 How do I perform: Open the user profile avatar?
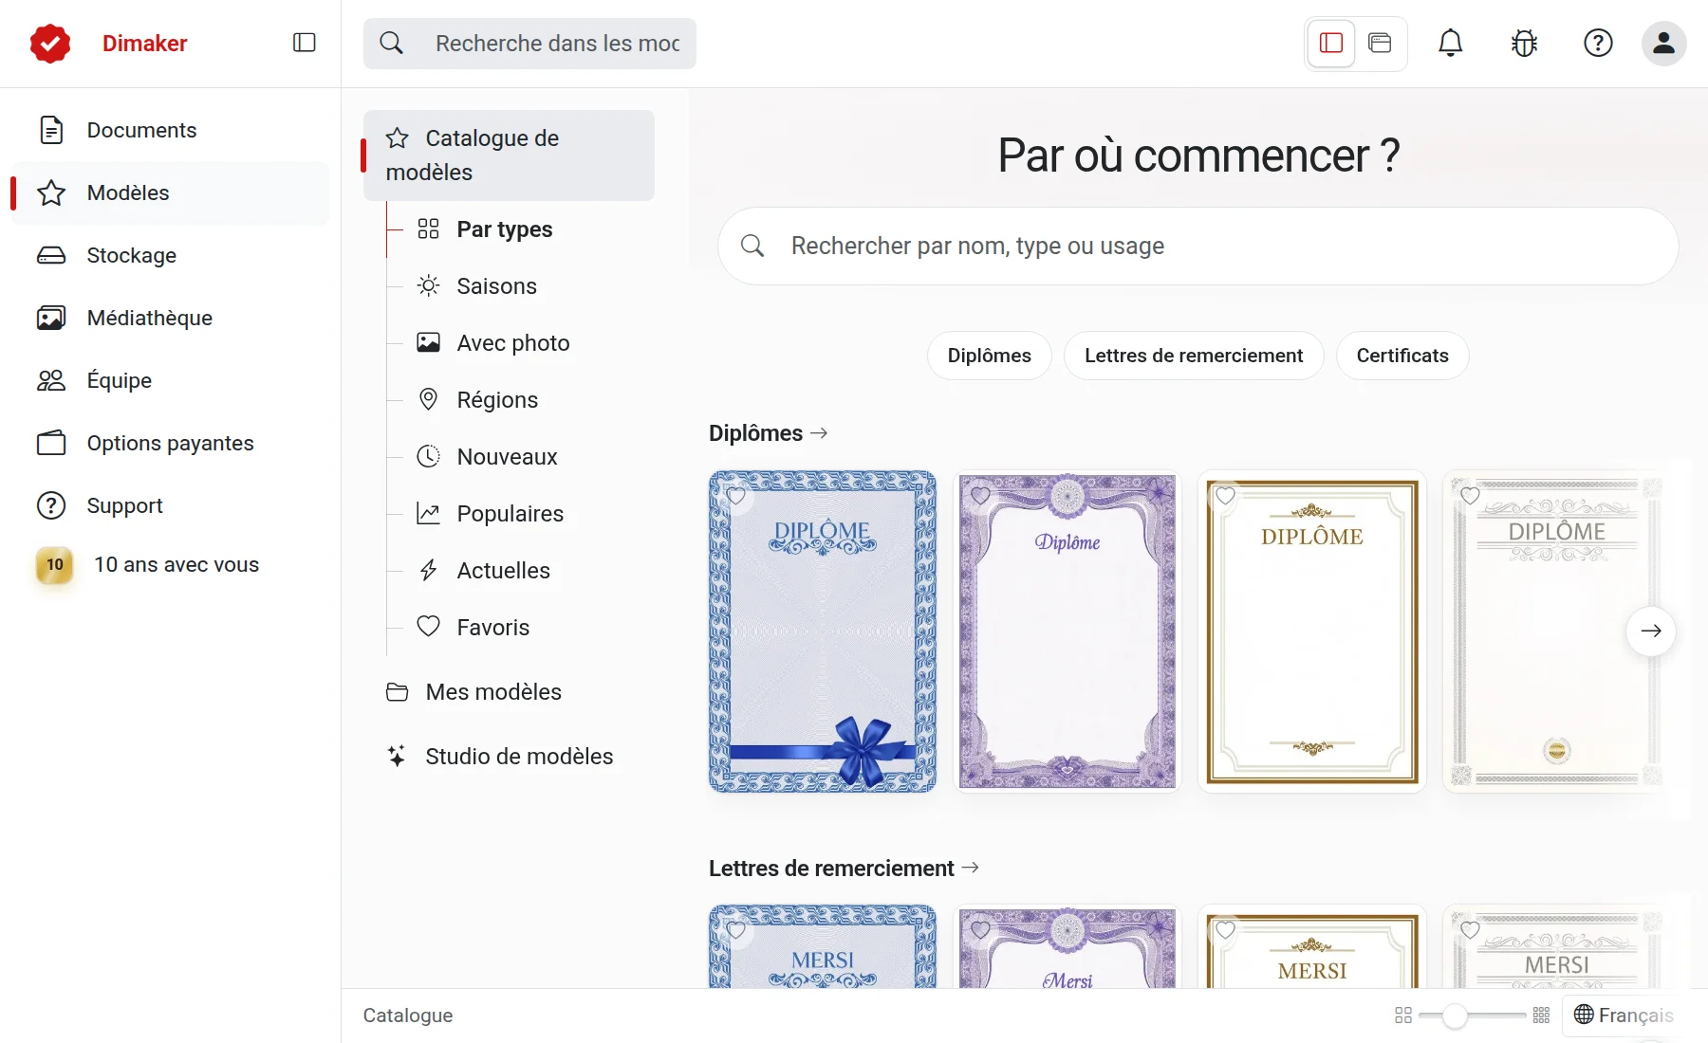[1663, 43]
